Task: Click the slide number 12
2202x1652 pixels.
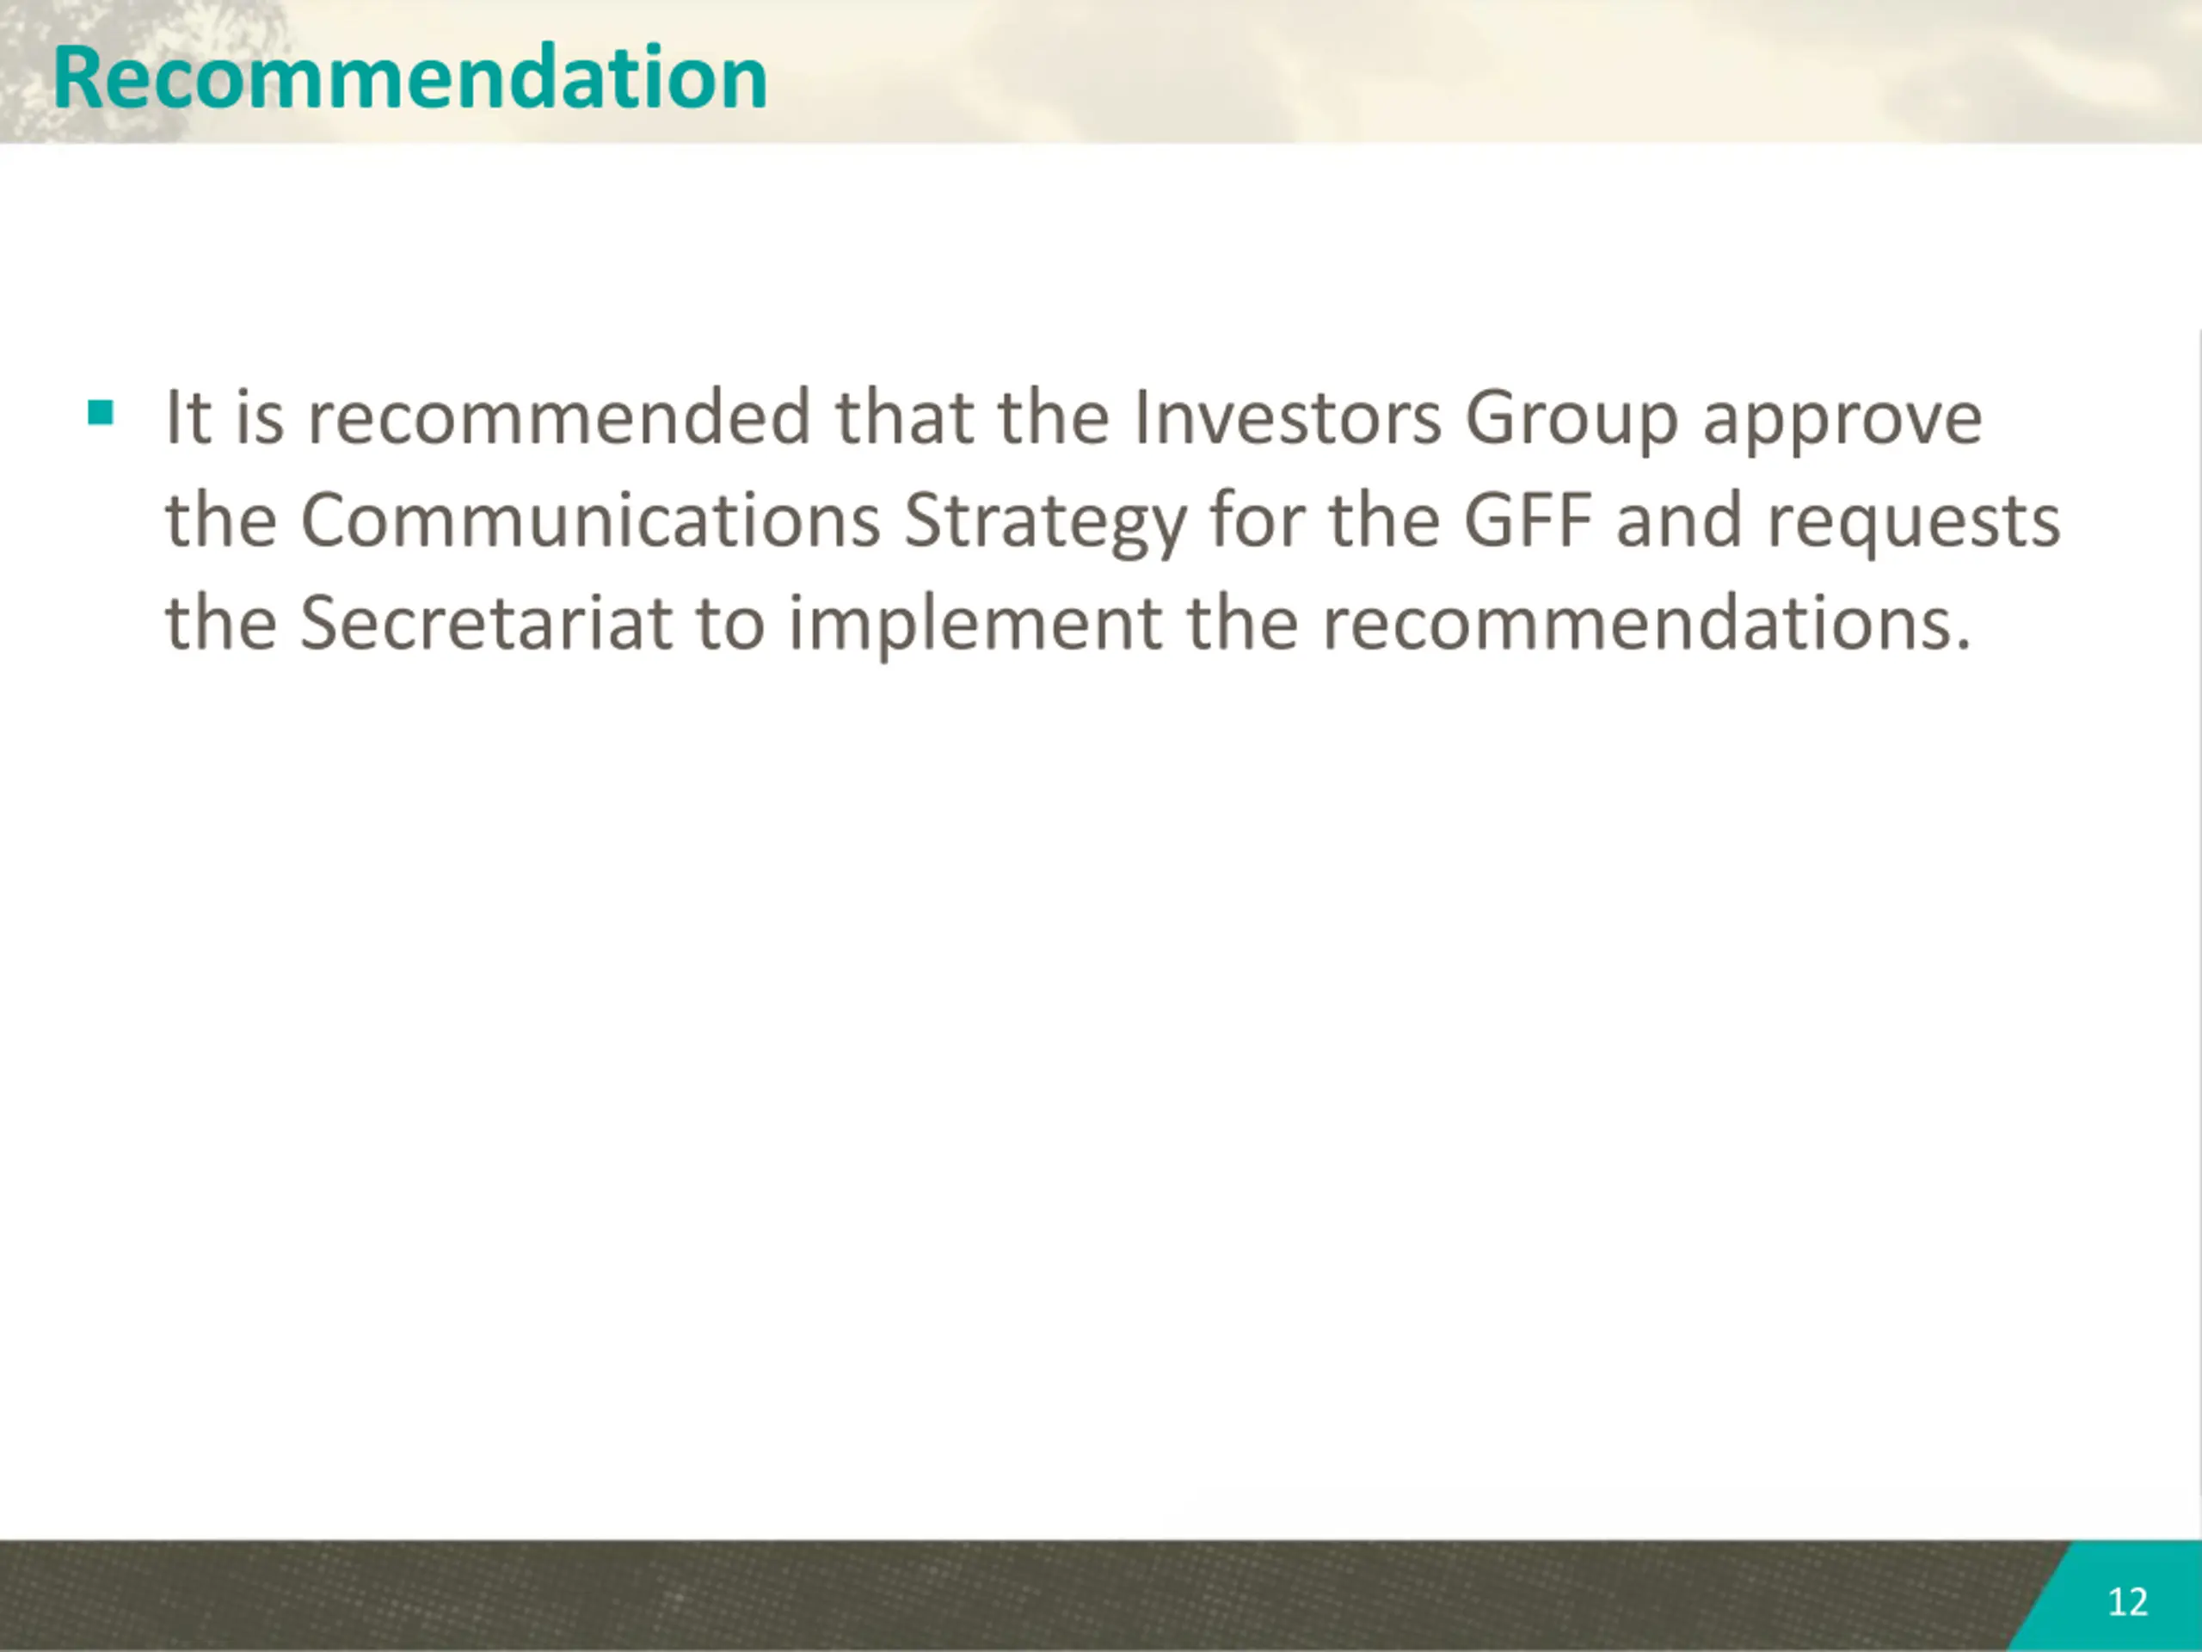Action: pyautogui.click(x=2127, y=1602)
